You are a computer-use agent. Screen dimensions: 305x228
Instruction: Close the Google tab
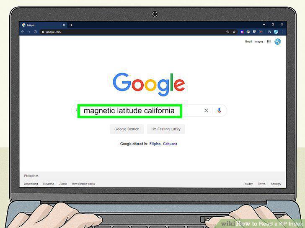point(64,25)
